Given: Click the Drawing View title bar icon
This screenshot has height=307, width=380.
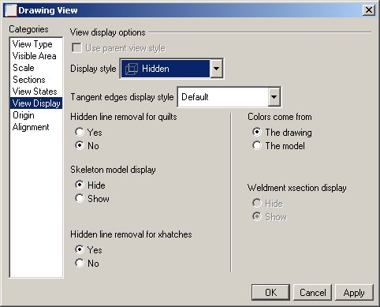Looking at the screenshot, I should pyautogui.click(x=11, y=10).
